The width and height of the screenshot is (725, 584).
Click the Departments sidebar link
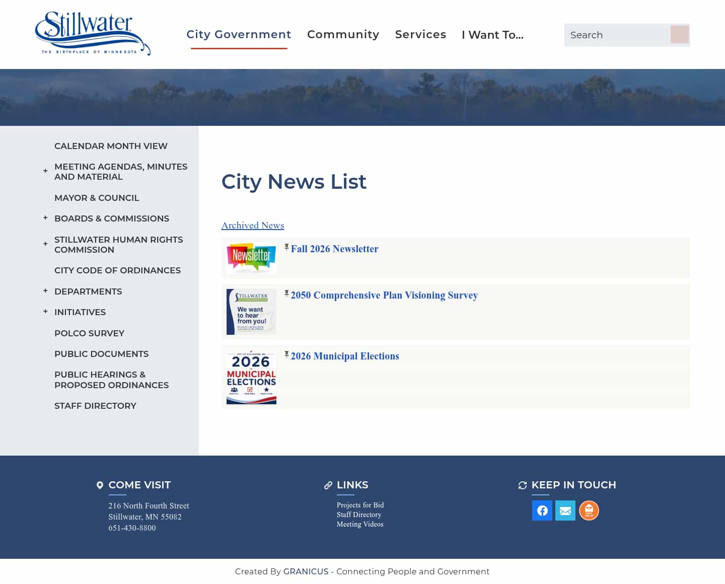tap(88, 291)
